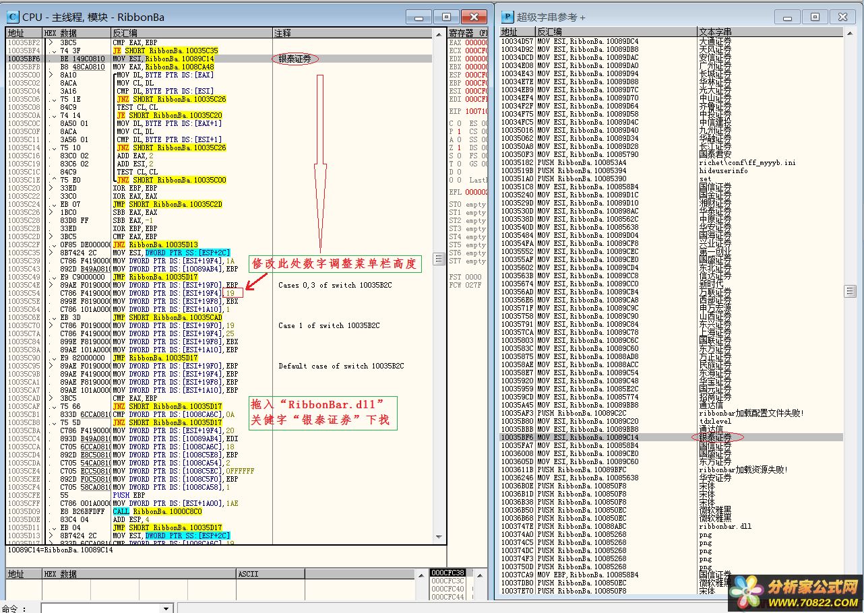Click string reference scrollbar up arrow
The image size is (864, 613).
pyautogui.click(x=850, y=32)
